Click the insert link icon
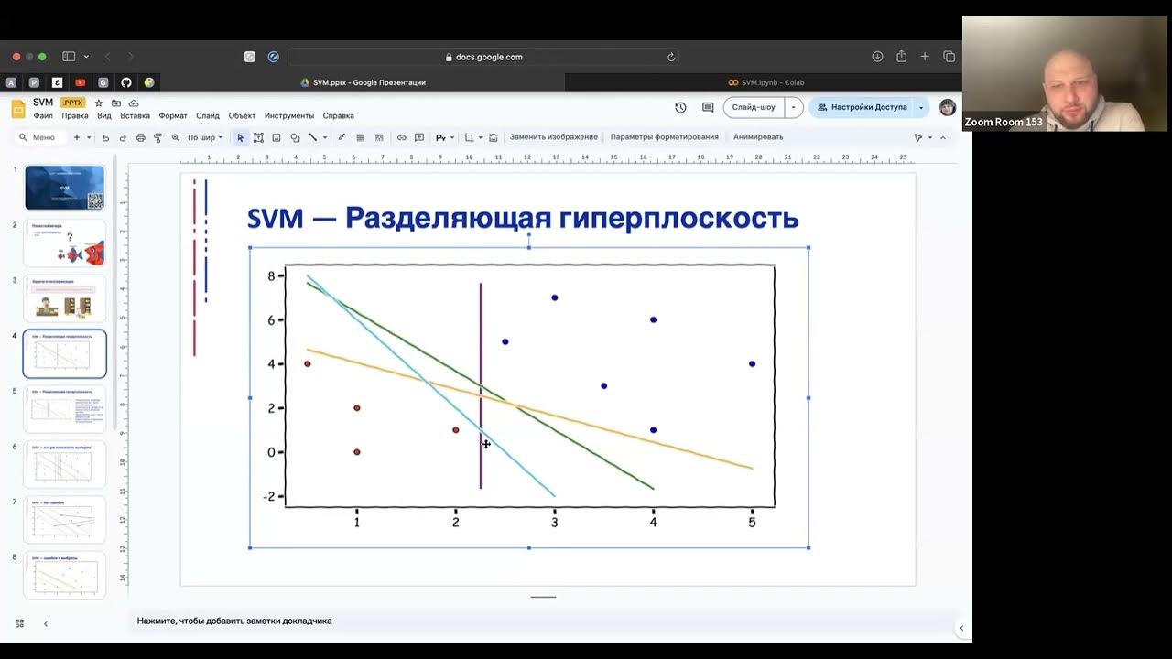 click(401, 137)
